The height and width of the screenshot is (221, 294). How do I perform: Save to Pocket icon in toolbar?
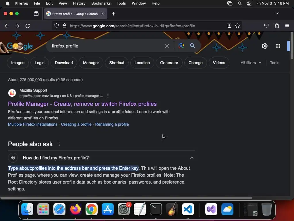pos(266,26)
